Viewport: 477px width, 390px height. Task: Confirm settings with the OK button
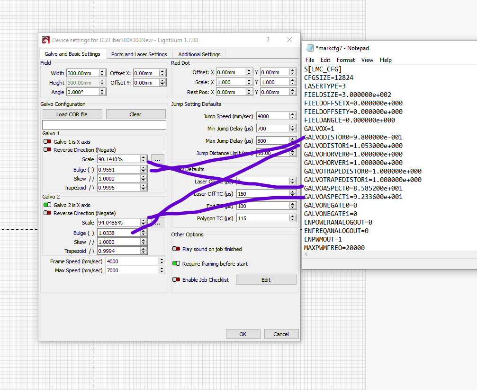[243, 334]
